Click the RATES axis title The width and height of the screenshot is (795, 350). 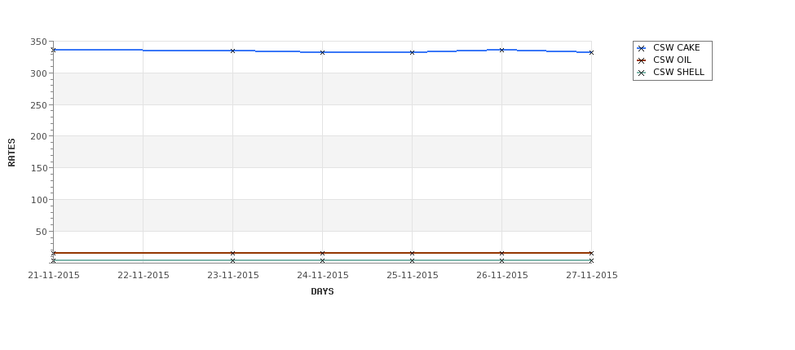pyautogui.click(x=11, y=153)
